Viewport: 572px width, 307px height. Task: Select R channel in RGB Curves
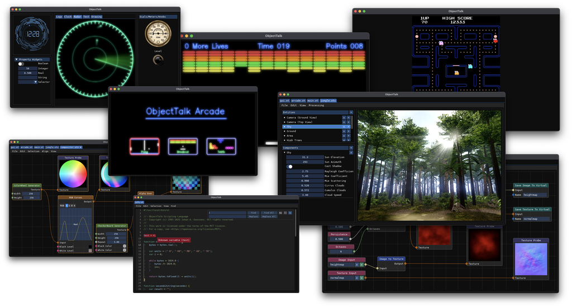(x=67, y=206)
